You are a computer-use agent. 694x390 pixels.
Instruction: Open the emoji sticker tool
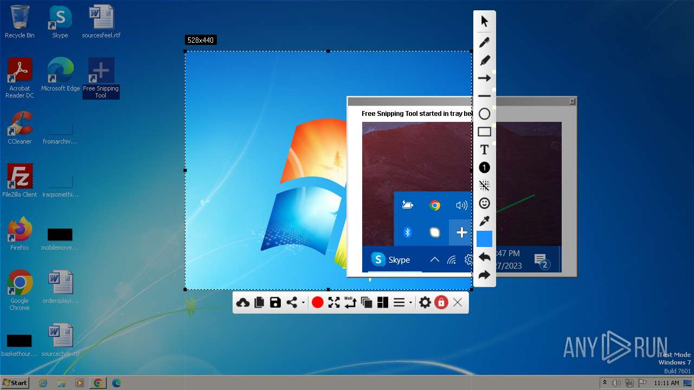[x=484, y=203]
